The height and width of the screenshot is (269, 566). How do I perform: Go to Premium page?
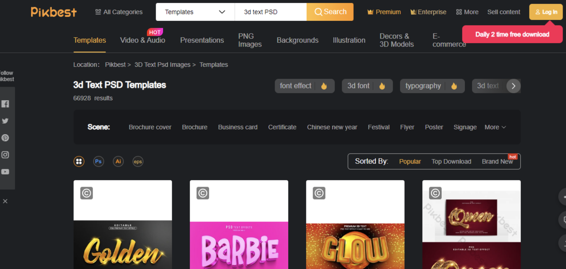coord(384,12)
